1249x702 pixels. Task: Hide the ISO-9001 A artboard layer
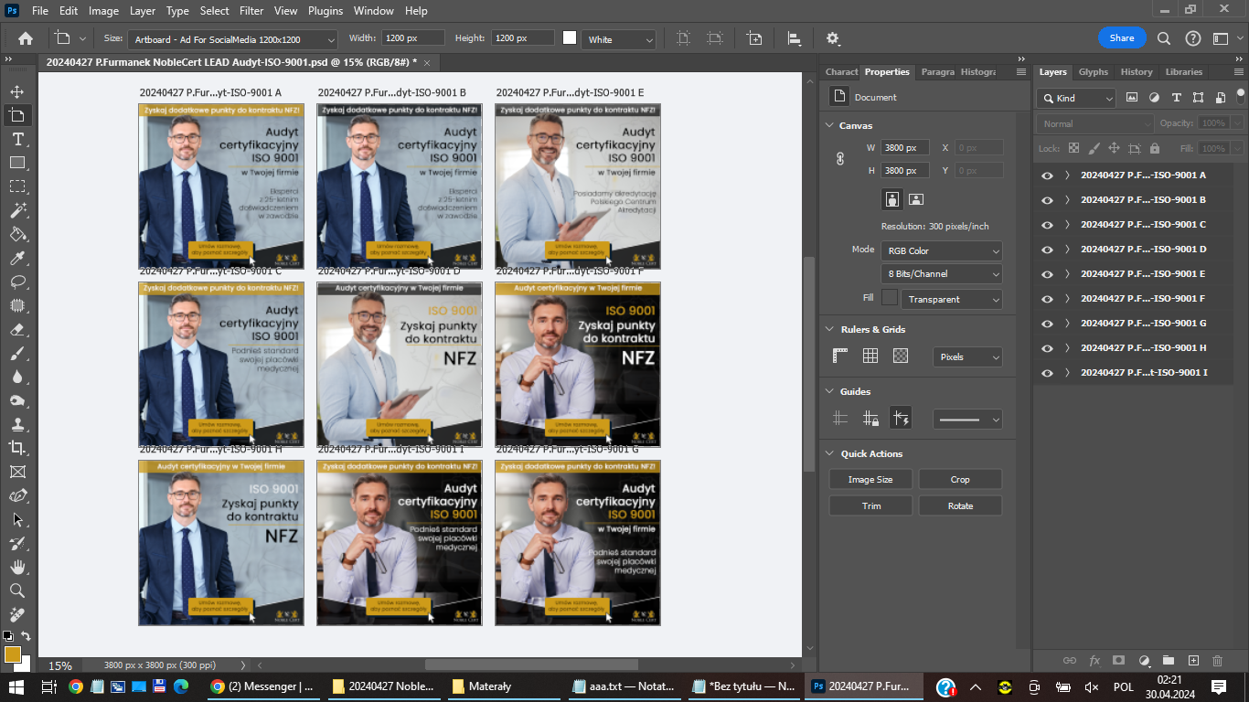(1047, 175)
